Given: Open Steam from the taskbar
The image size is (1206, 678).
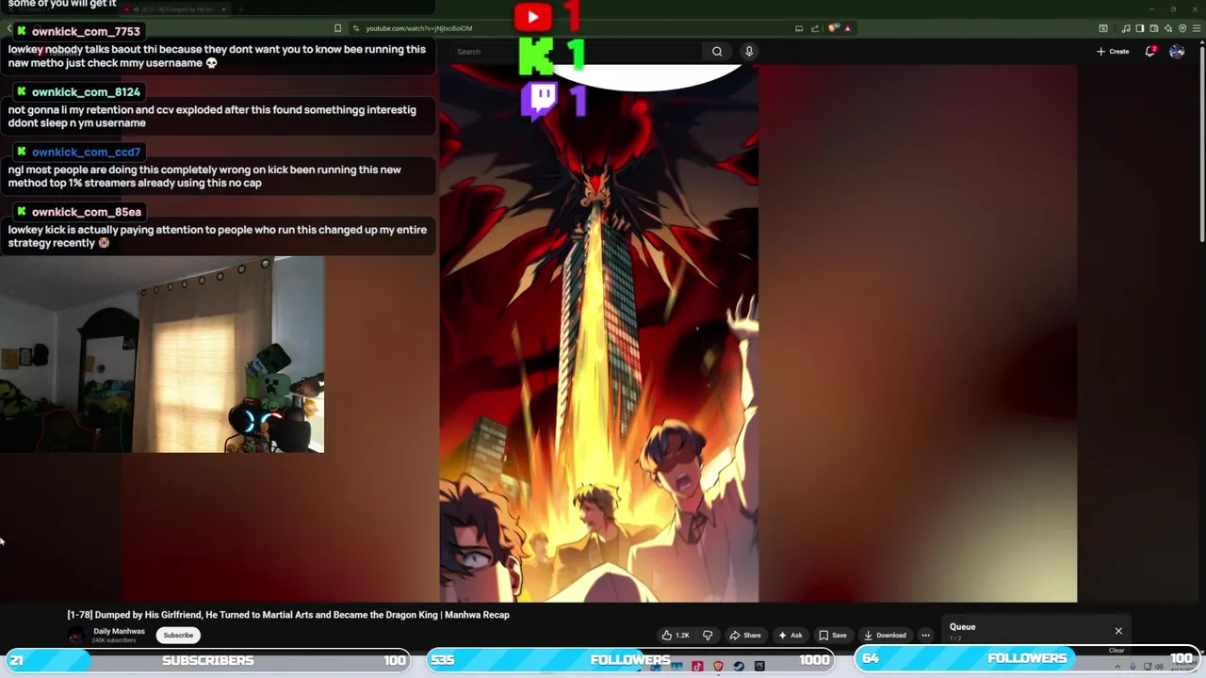Looking at the screenshot, I should point(739,667).
